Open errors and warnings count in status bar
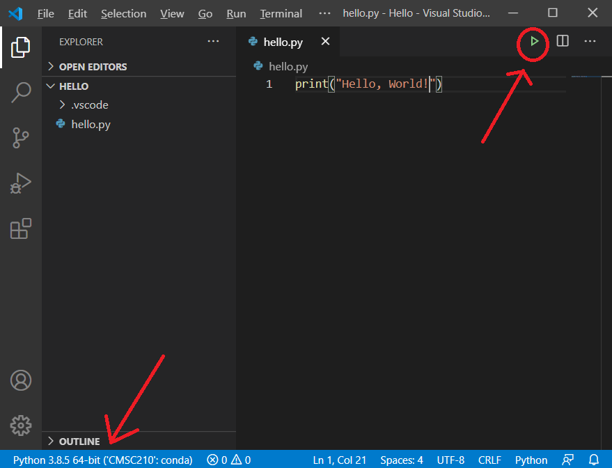 pos(229,460)
